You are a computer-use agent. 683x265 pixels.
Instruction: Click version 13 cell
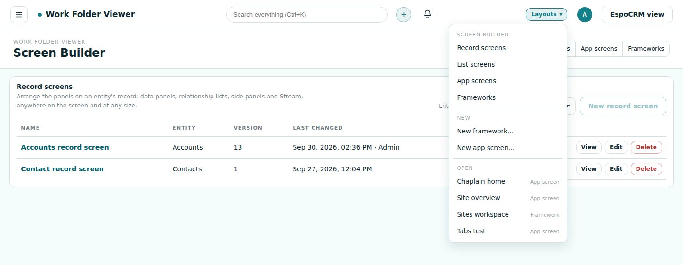tap(238, 147)
